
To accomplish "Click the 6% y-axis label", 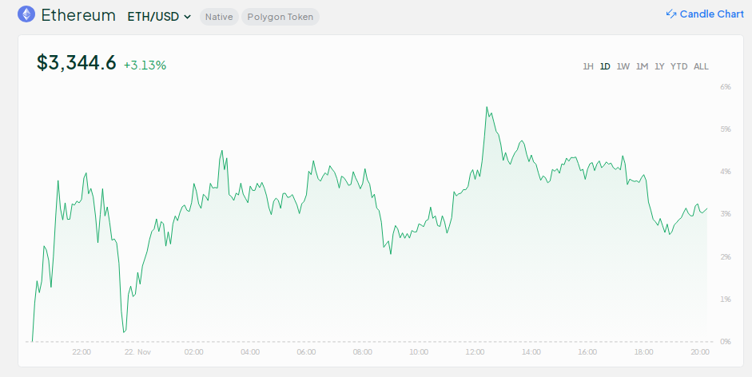I will coord(726,86).
